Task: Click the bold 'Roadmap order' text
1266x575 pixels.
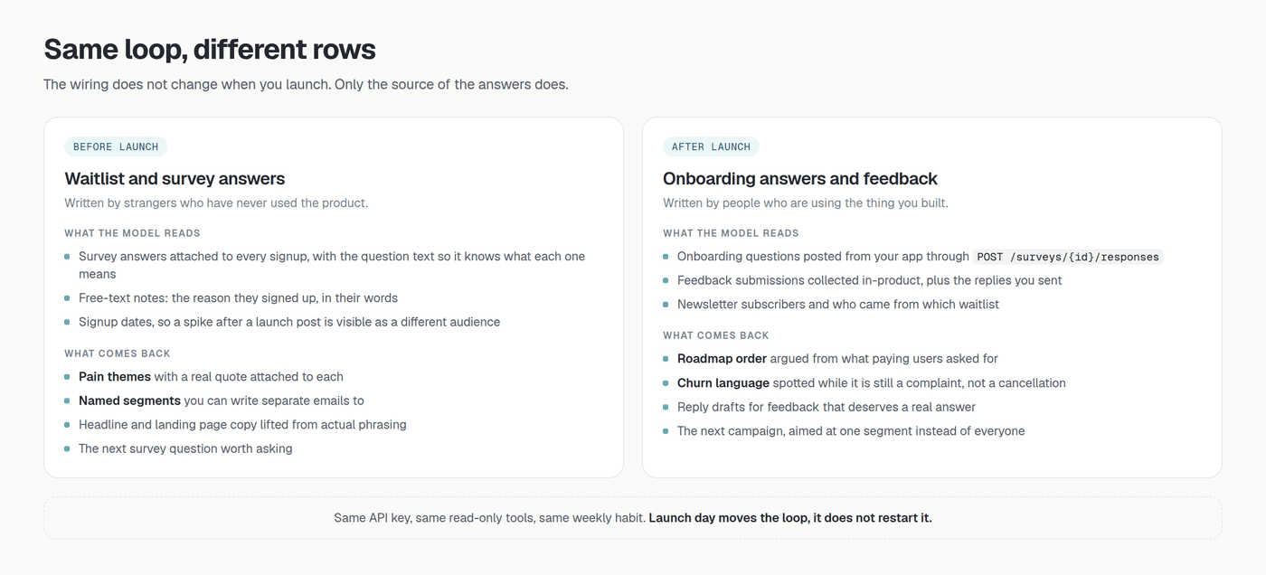Action: pyautogui.click(x=722, y=359)
